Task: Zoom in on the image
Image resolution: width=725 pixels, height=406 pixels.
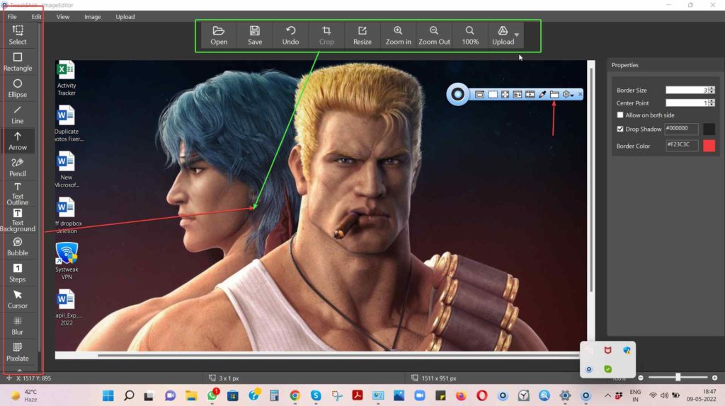Action: pos(398,35)
